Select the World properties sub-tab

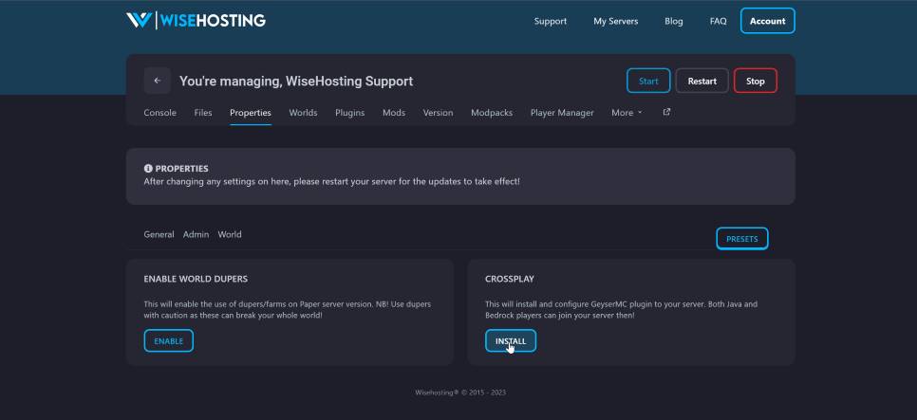[230, 234]
